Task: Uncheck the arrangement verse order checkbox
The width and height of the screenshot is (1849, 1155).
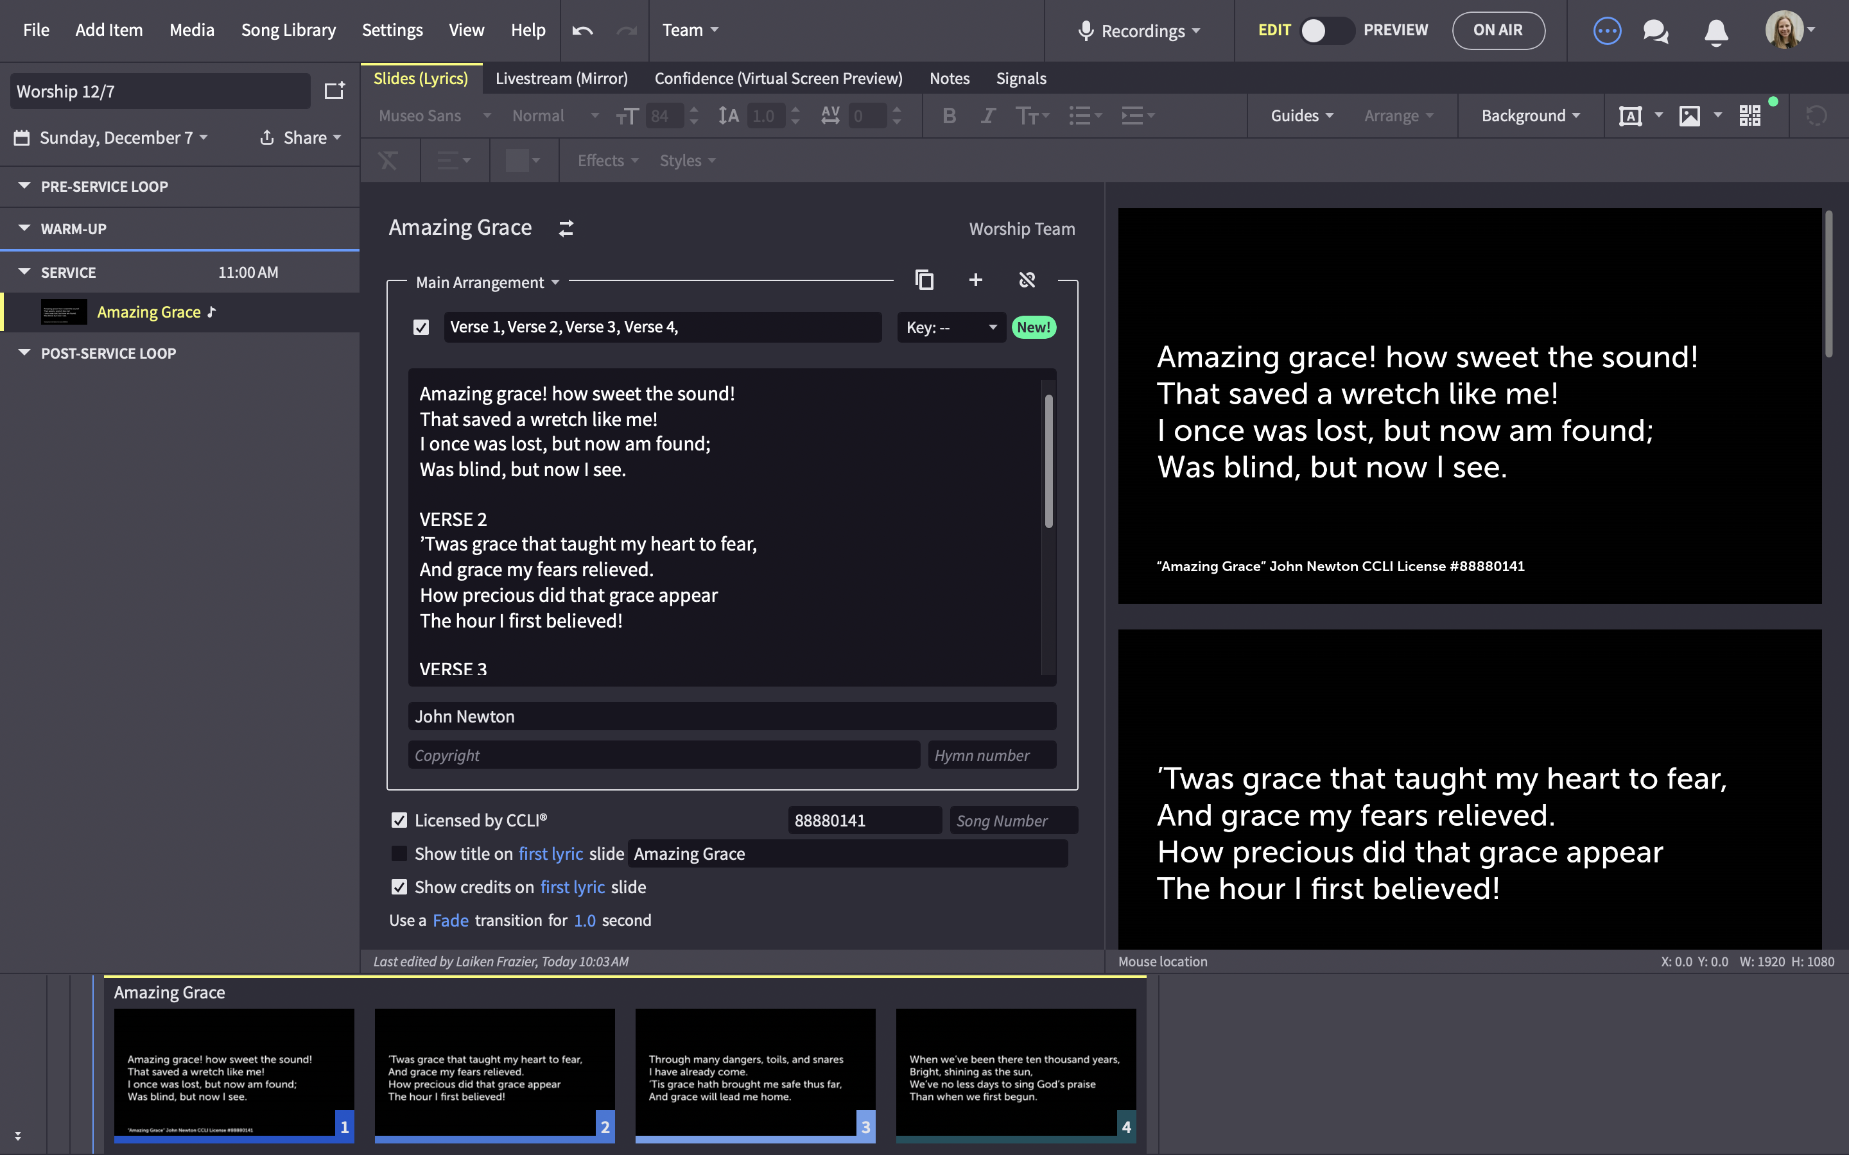Action: pyautogui.click(x=421, y=327)
